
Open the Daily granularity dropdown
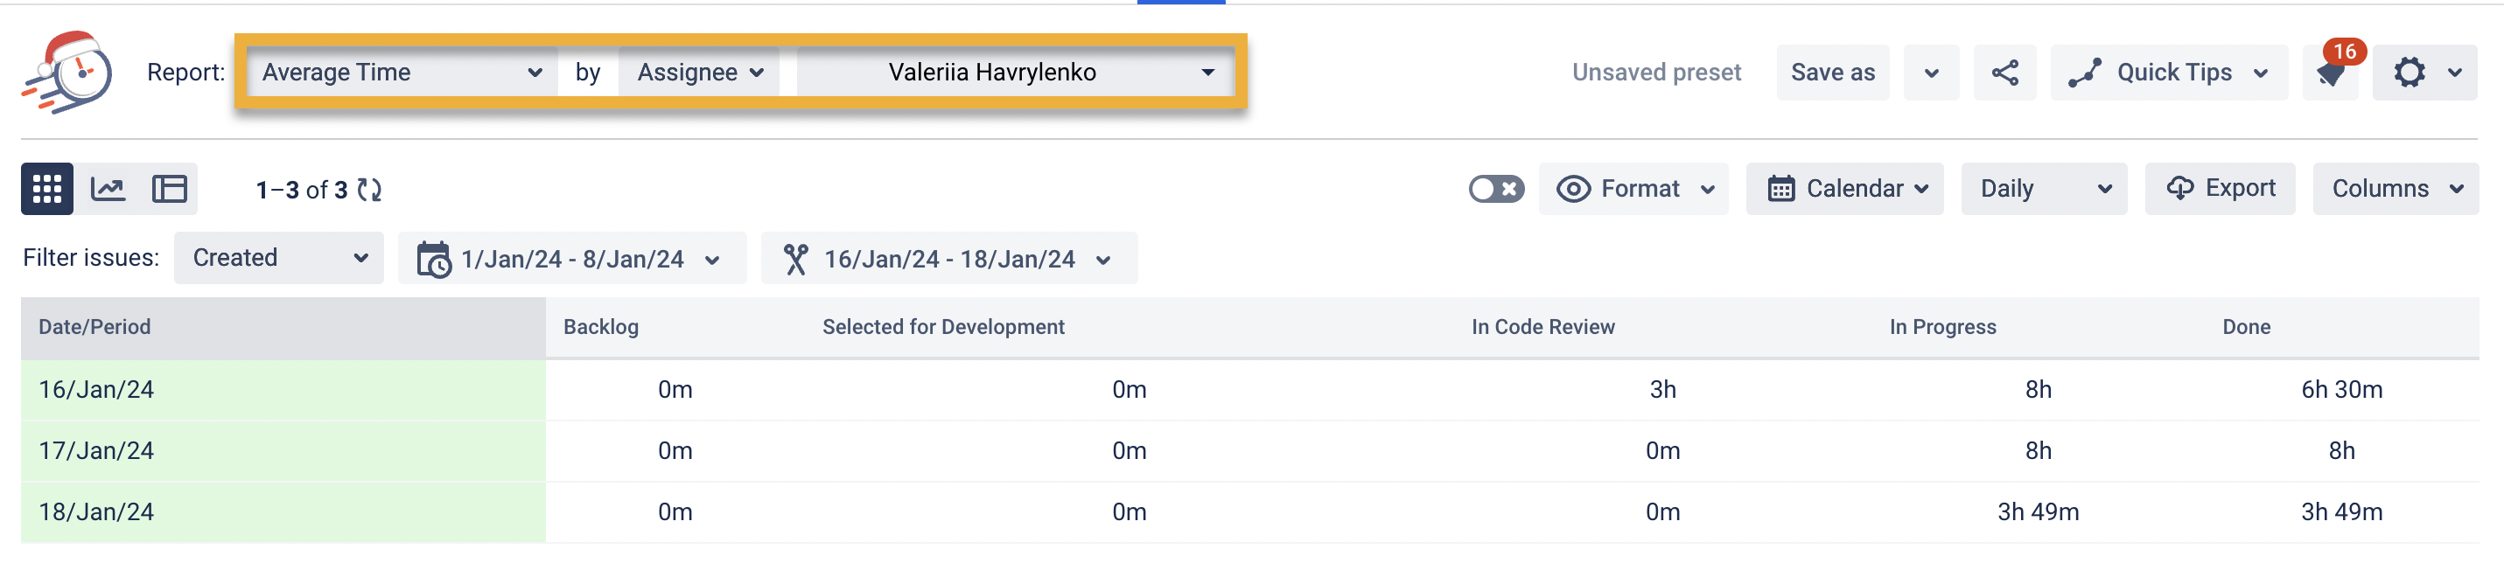2043,189
